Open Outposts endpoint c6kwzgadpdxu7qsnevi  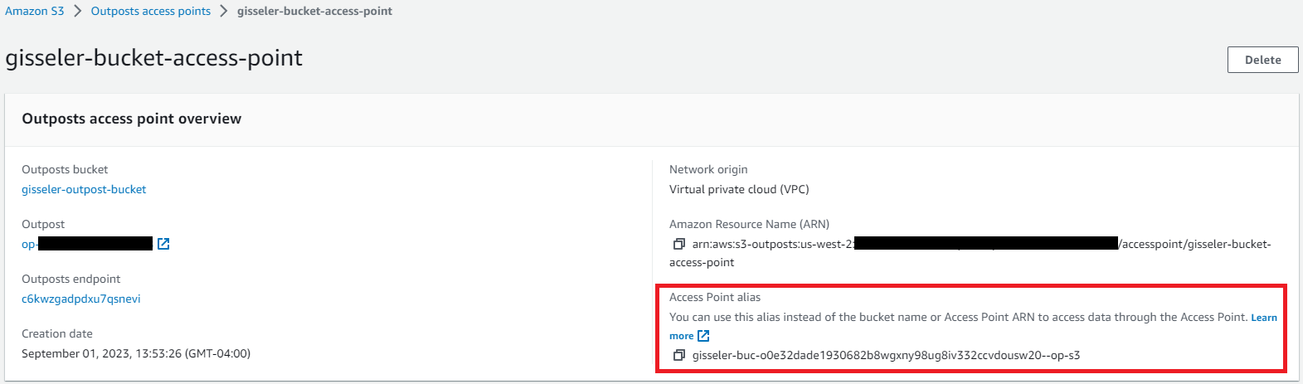[x=81, y=299]
